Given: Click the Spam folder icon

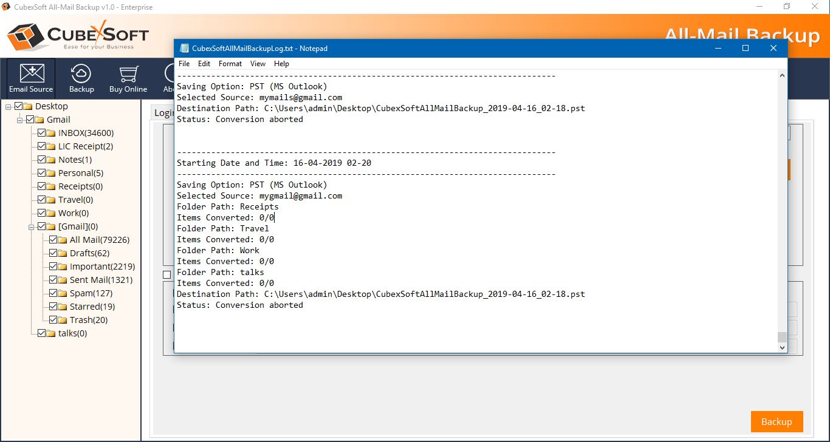Looking at the screenshot, I should pyautogui.click(x=63, y=293).
